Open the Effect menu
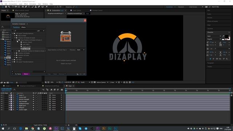233x131 pixels. tap(26, 4)
